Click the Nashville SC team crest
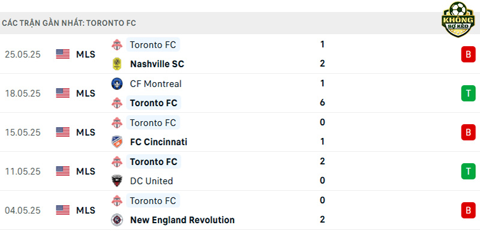The height and width of the screenshot is (240, 480). tap(117, 64)
